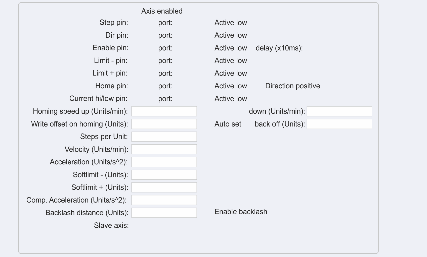Focus the Velocity (Units/min) input

164,149
